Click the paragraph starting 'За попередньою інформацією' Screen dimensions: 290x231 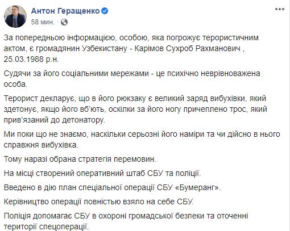point(131,48)
